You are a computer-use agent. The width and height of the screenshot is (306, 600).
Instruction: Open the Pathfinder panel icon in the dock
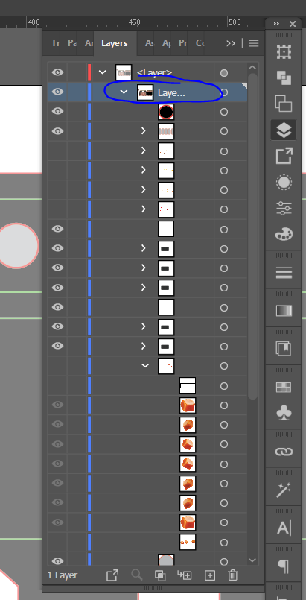coord(284,78)
